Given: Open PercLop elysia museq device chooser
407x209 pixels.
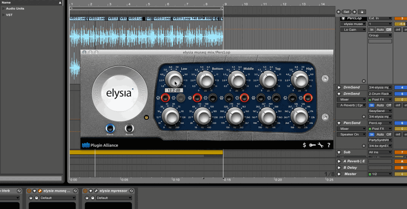Looking at the screenshot, I should pyautogui.click(x=353, y=24).
